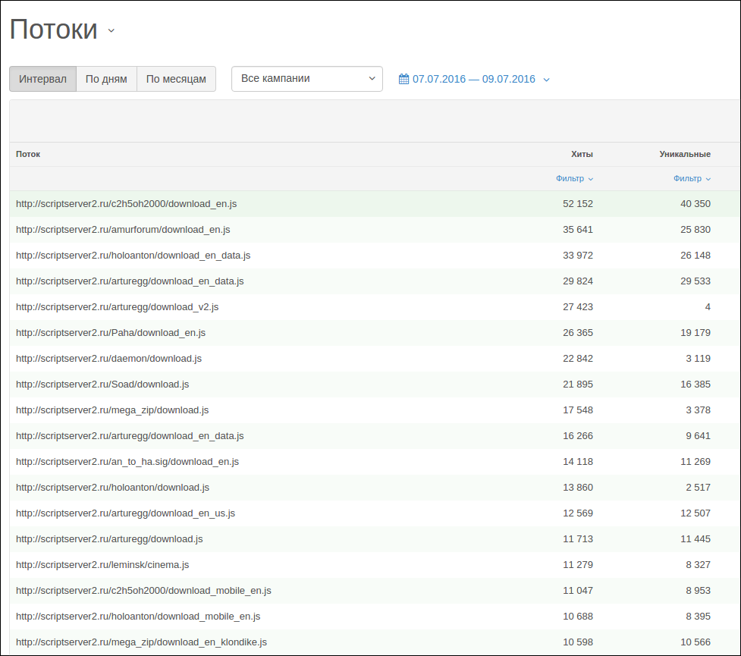The height and width of the screenshot is (656, 741).
Task: Click the mega_zip/download_en_klondike.js row
Action: pos(375,642)
